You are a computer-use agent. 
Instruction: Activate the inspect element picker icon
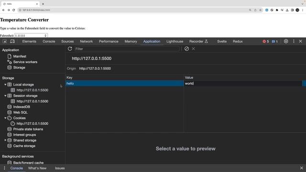coord(4,42)
